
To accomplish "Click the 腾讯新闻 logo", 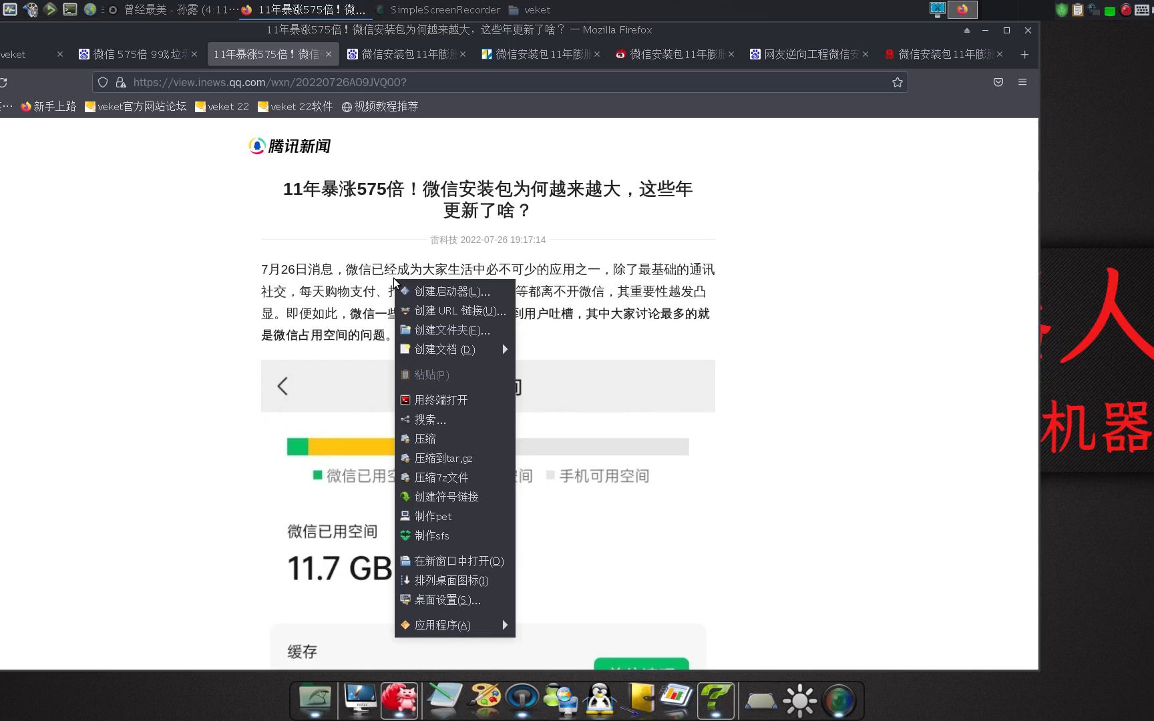I will pos(289,146).
